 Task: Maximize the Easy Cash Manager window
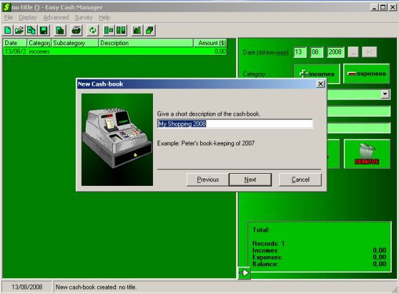coord(383,7)
